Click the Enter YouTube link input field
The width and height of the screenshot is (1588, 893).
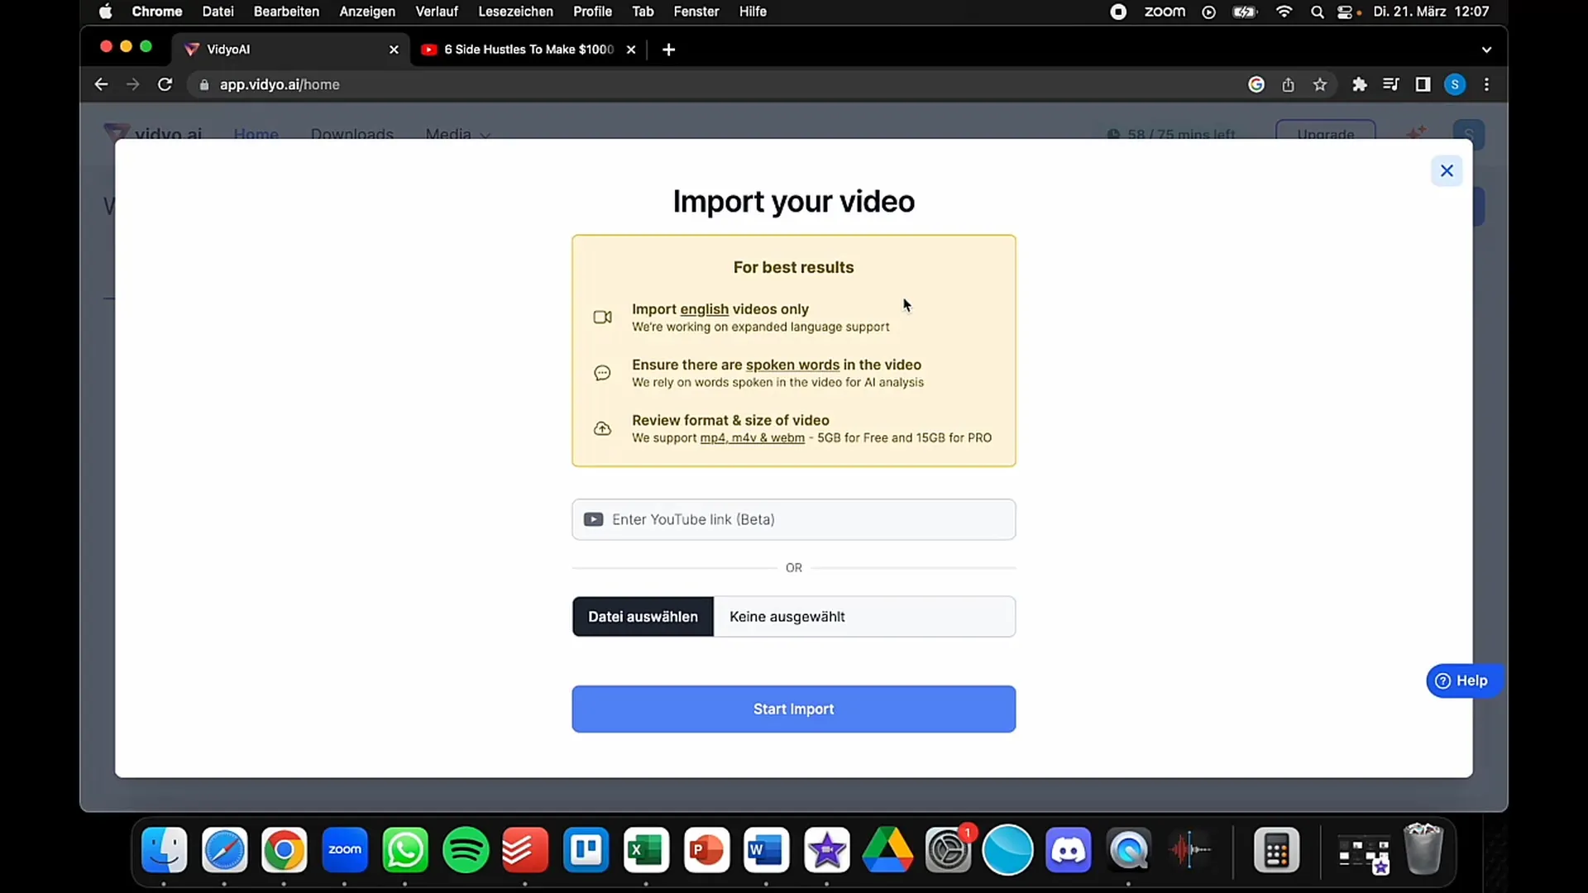(x=793, y=519)
